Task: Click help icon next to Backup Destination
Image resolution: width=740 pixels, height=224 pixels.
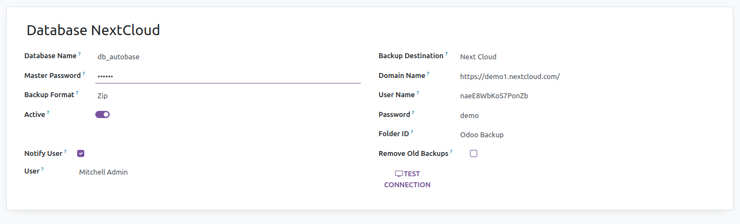Action: point(446,54)
